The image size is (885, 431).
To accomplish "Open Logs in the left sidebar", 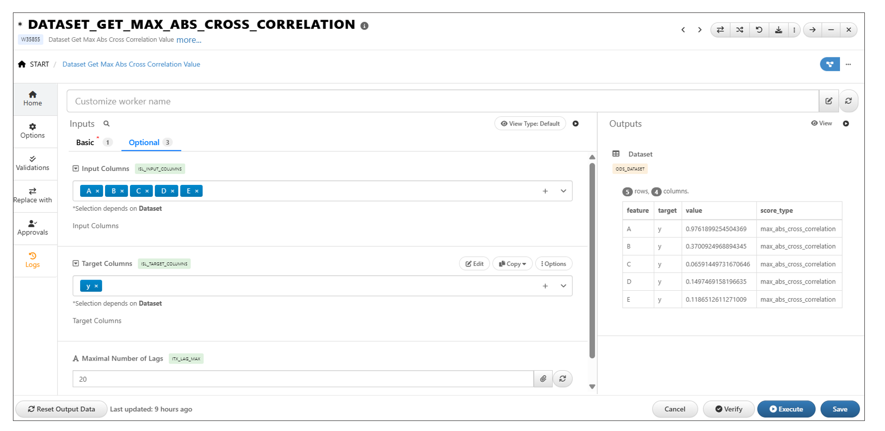I will 33,260.
